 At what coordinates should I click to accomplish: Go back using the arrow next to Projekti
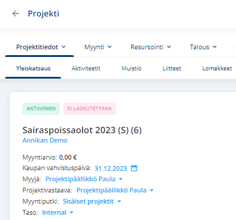click(x=16, y=13)
